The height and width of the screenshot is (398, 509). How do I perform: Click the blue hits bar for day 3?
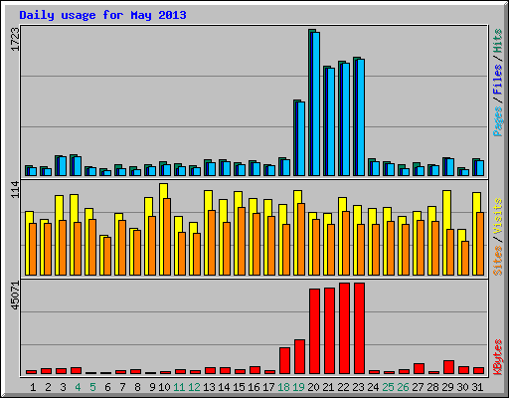(63, 166)
